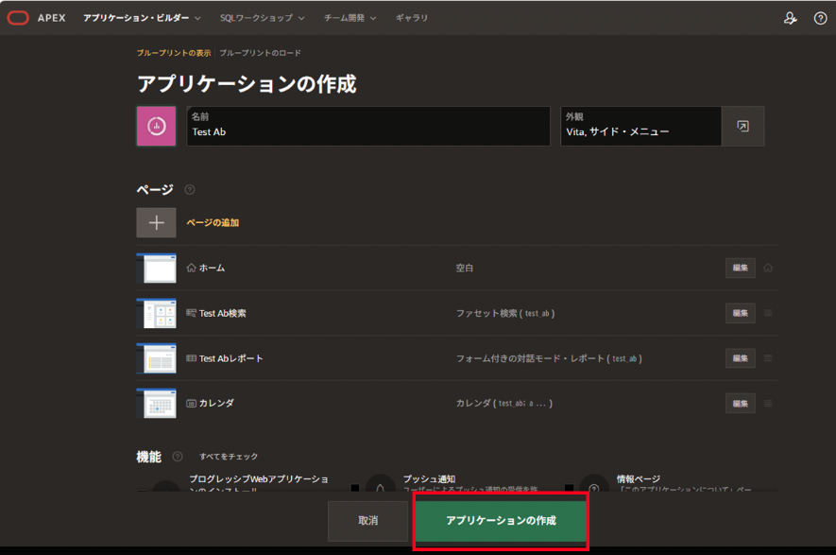
Task: Open the user account icon menu
Action: 790,18
